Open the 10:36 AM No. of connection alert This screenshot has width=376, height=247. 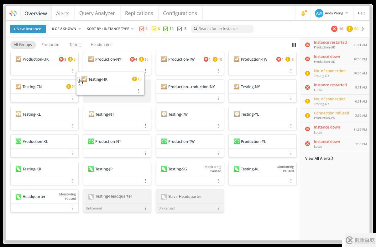coord(335,73)
